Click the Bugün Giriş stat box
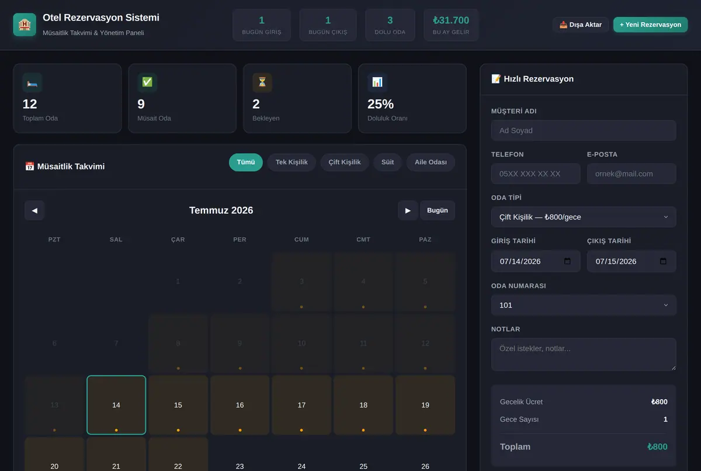Viewport: 701px width, 471px height. [x=262, y=25]
